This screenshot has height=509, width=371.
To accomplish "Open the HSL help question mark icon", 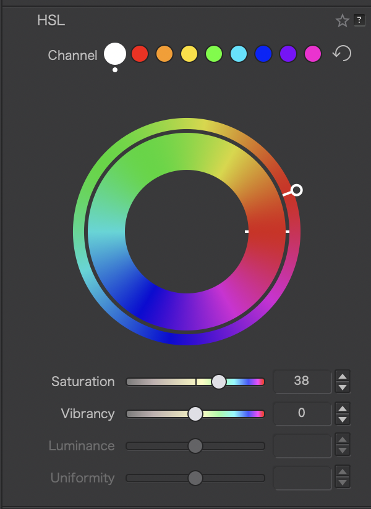I will click(359, 20).
